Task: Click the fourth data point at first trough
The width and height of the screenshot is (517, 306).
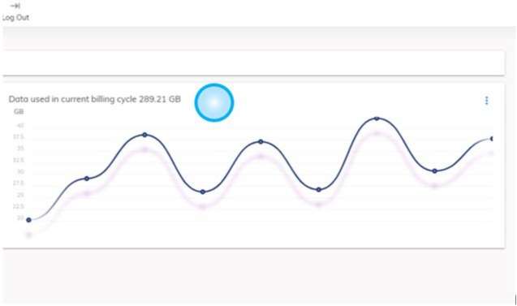Action: pyautogui.click(x=203, y=192)
